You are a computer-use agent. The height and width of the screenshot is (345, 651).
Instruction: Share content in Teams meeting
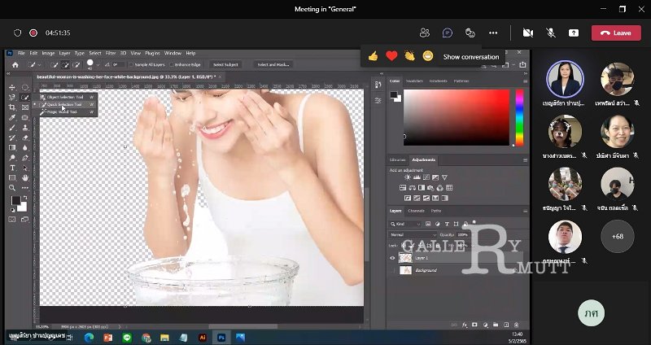[574, 33]
